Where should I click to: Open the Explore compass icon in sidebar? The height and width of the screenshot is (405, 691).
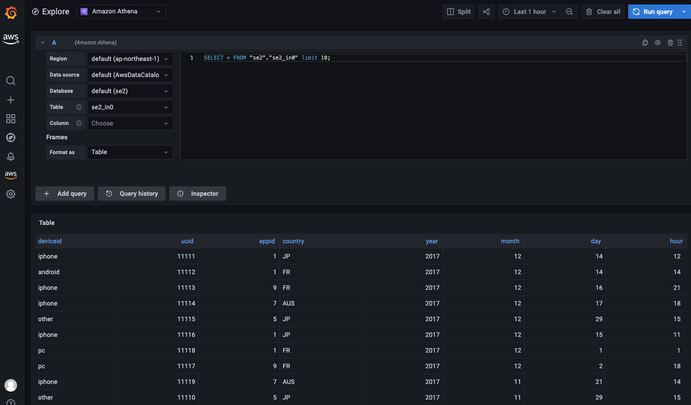tap(11, 138)
